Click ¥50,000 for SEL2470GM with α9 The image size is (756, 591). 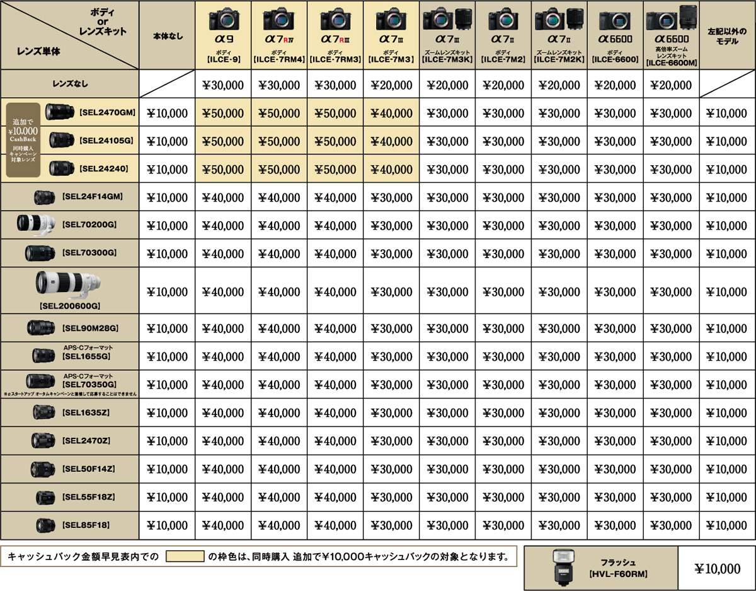tap(223, 114)
